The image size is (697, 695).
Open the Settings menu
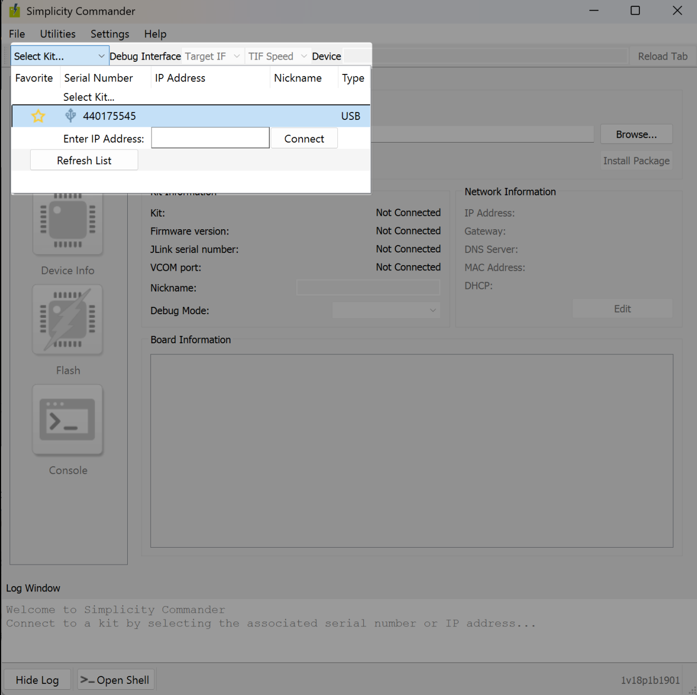click(110, 34)
